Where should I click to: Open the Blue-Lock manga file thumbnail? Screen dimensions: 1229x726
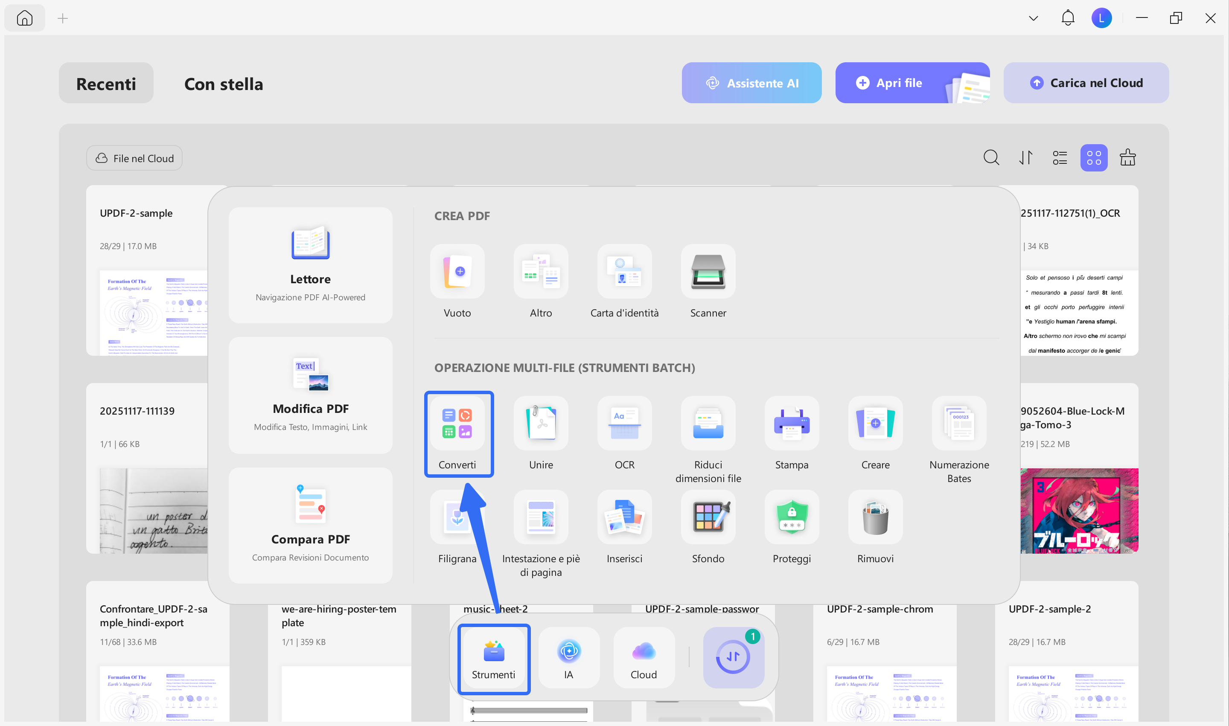(x=1079, y=511)
